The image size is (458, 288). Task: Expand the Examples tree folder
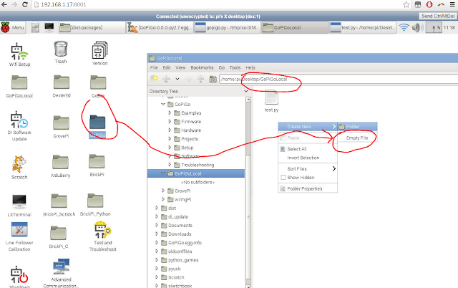coord(170,112)
